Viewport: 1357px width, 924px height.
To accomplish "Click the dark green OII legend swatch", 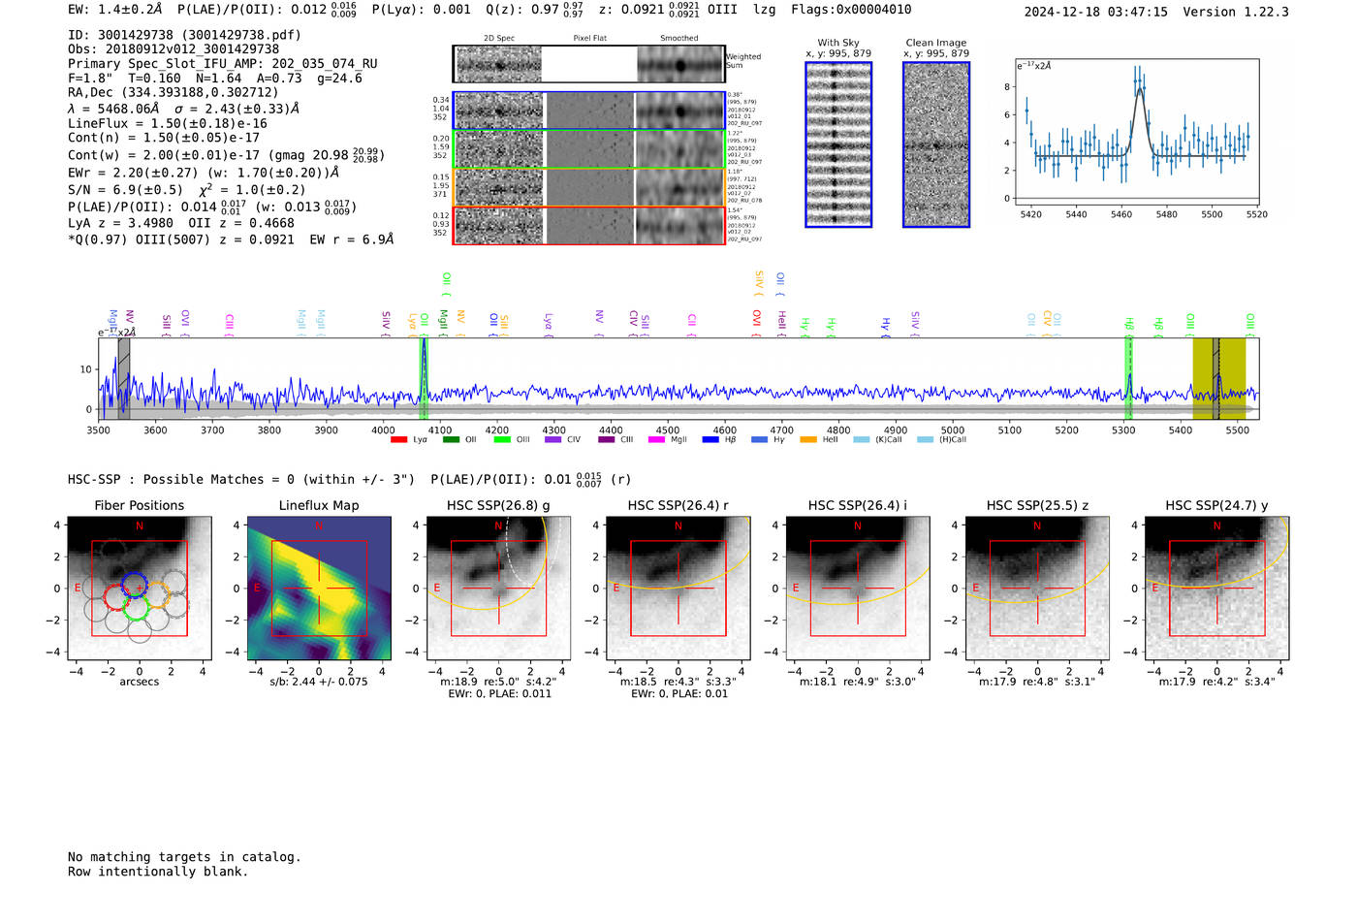I will pyautogui.click(x=451, y=440).
